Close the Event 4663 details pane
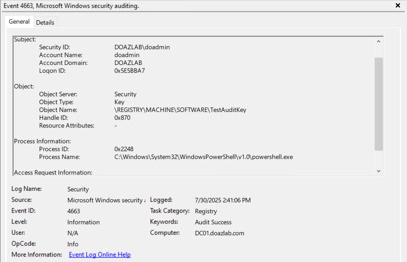The width and height of the screenshot is (407, 262). pos(397,5)
